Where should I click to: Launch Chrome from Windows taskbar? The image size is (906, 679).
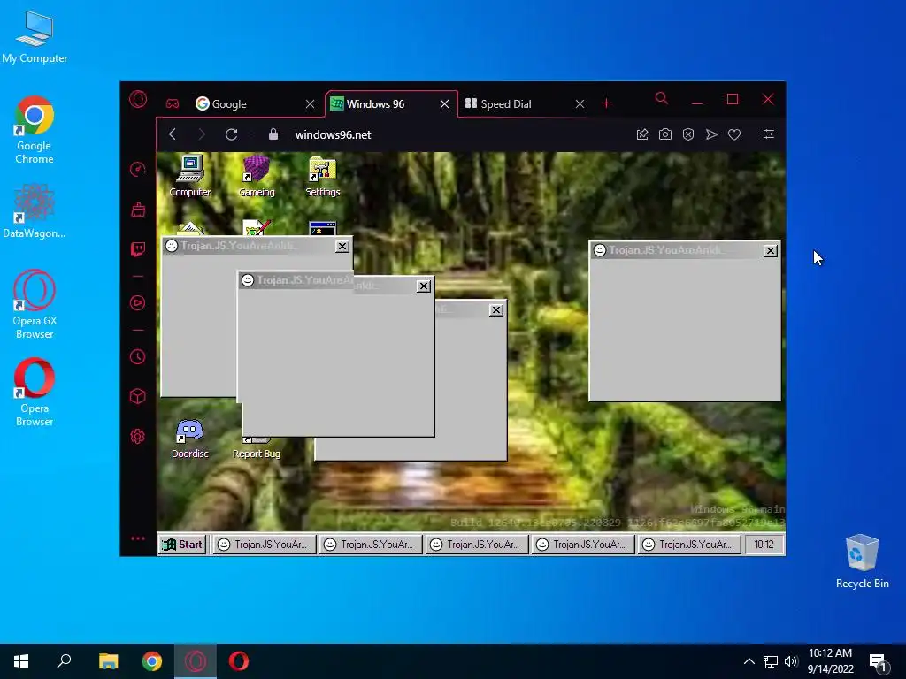pyautogui.click(x=152, y=661)
